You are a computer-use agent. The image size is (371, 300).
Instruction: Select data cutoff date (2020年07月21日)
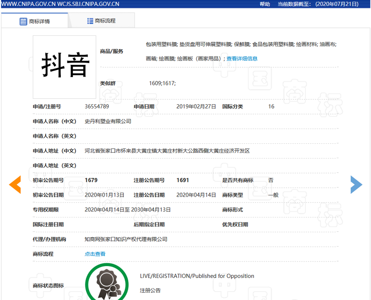click(337, 4)
